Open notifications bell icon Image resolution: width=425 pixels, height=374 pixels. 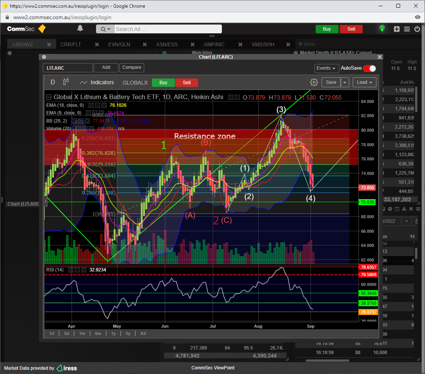click(x=80, y=28)
